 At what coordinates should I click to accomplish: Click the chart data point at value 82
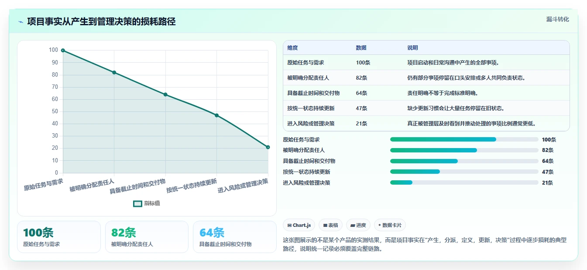(x=114, y=72)
